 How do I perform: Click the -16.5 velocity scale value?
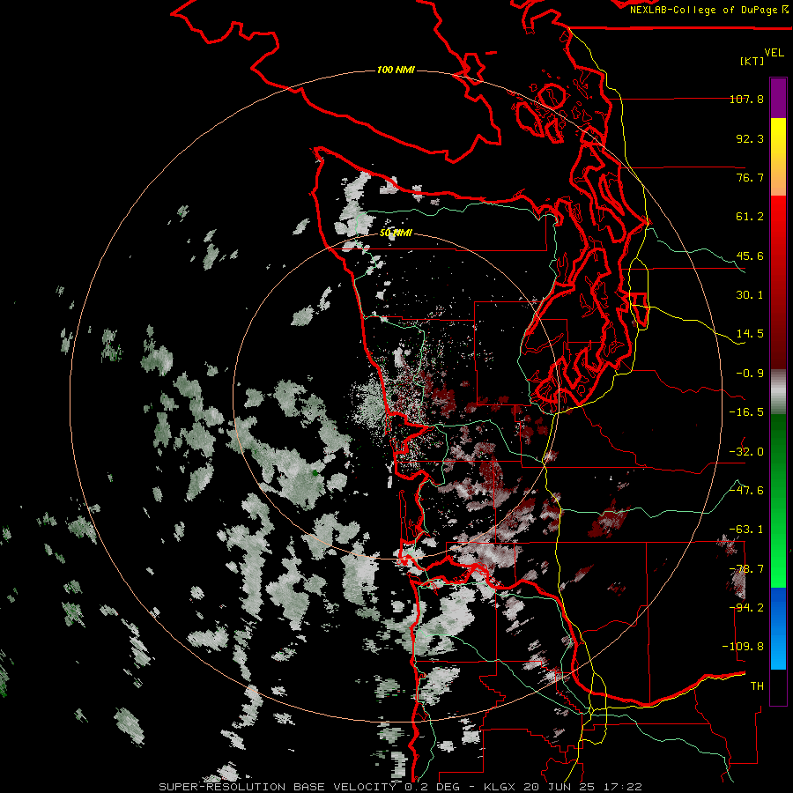coord(746,412)
